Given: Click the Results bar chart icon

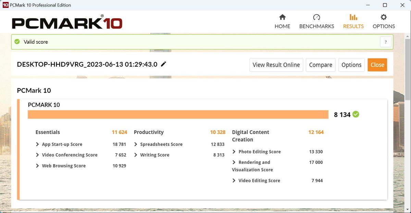Looking at the screenshot, I should pyautogui.click(x=353, y=17).
